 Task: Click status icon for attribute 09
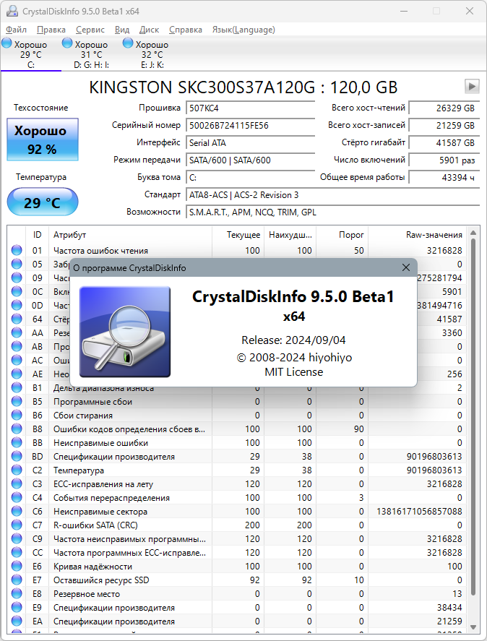coord(17,278)
